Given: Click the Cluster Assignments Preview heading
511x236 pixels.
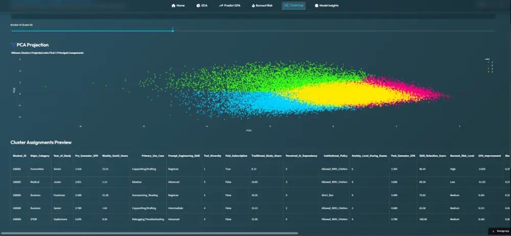Looking at the screenshot, I should 41,143.
